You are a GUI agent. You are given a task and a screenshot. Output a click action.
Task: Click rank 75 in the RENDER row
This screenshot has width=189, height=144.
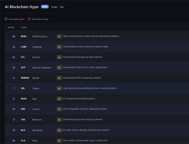coord(14,78)
